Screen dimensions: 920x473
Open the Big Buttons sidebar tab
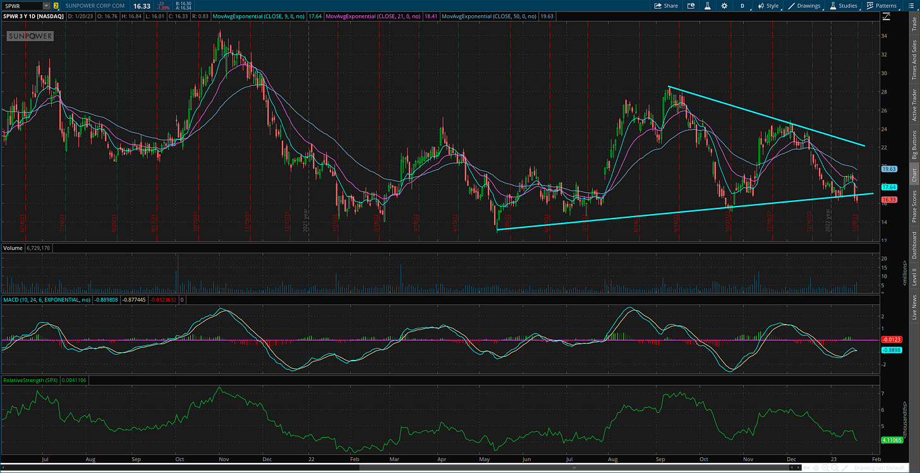pos(914,145)
